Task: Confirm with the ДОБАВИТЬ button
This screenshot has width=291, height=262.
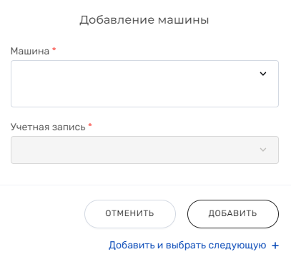Action: coord(233,214)
